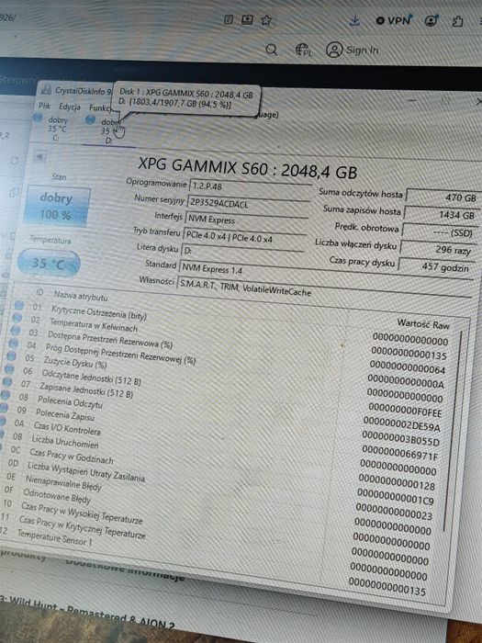Screen dimensions: 482x643
Task: Toggle the browser VPN button
Action: tap(394, 20)
